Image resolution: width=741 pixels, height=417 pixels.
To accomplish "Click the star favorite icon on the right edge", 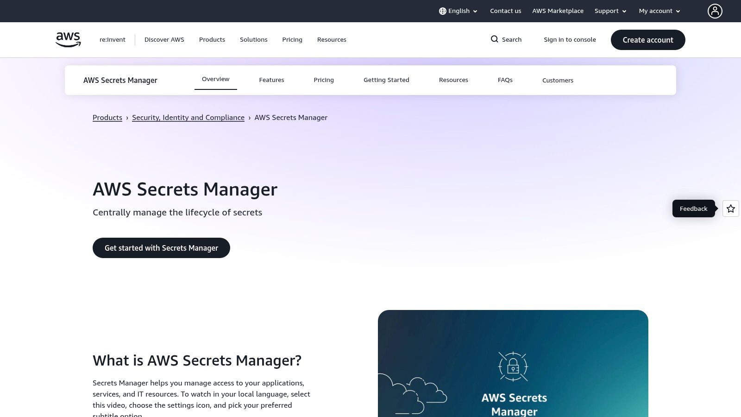I will coord(730,208).
